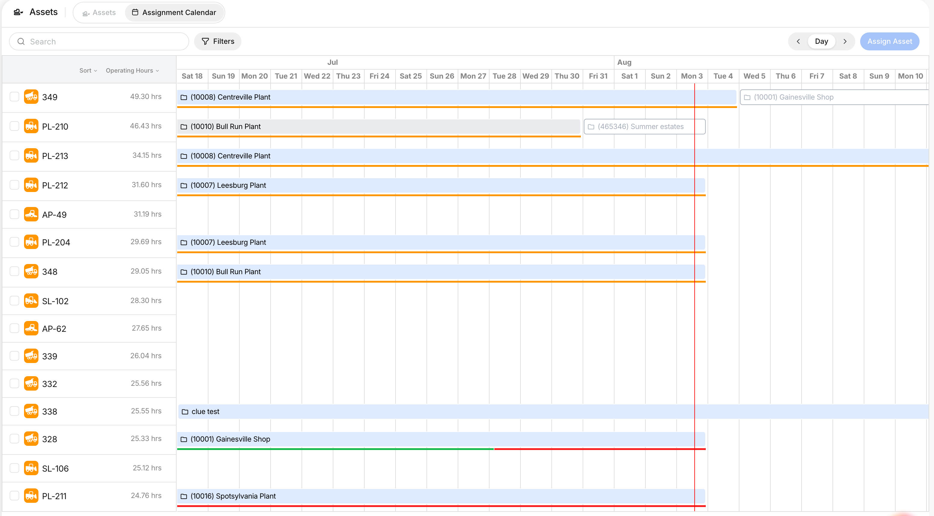The image size is (934, 516).
Task: Click the orange progress line under PL-204
Action: click(441, 252)
